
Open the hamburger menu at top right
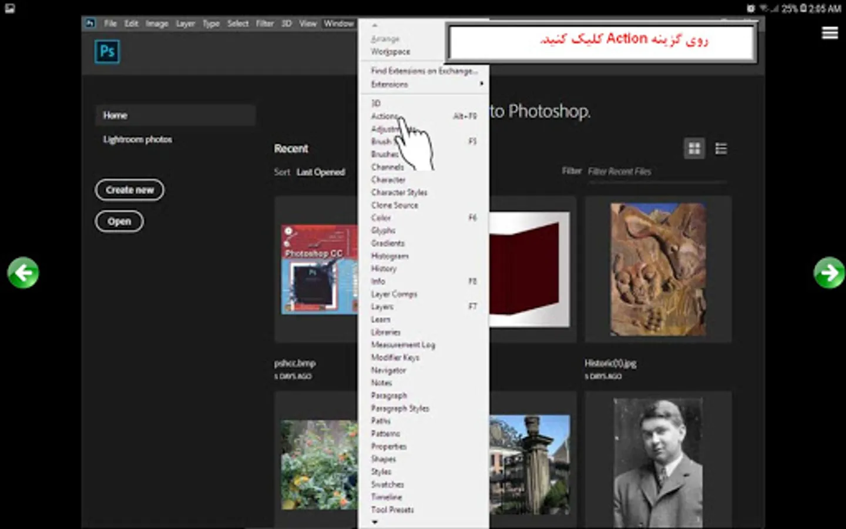(x=830, y=33)
